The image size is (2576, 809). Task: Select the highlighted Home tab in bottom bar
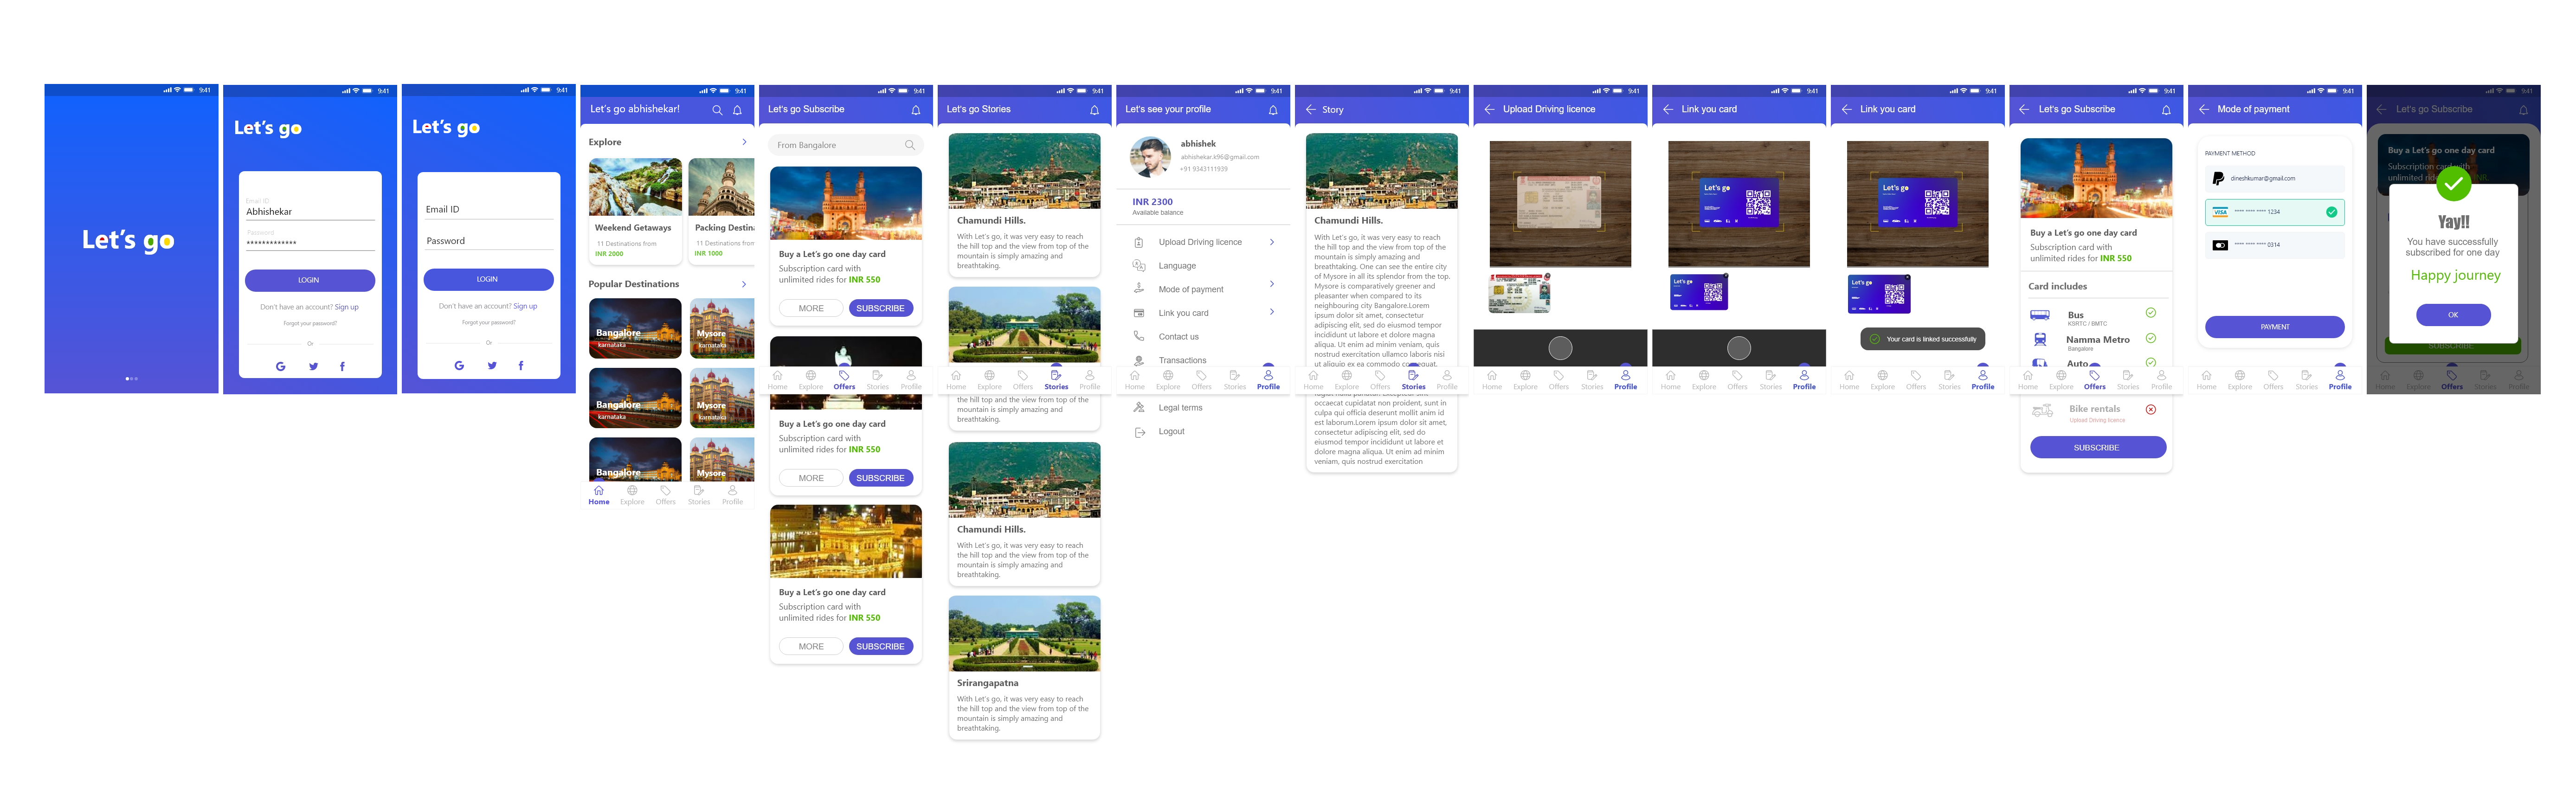(x=598, y=495)
